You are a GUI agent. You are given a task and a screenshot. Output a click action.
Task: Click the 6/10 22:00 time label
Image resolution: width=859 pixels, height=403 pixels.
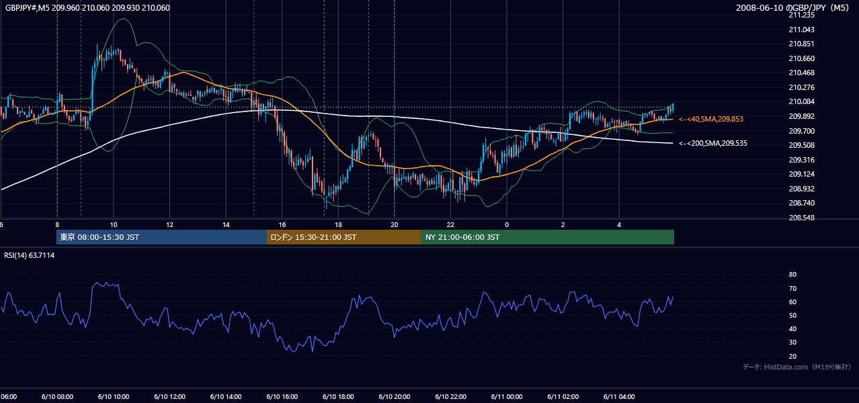click(450, 397)
